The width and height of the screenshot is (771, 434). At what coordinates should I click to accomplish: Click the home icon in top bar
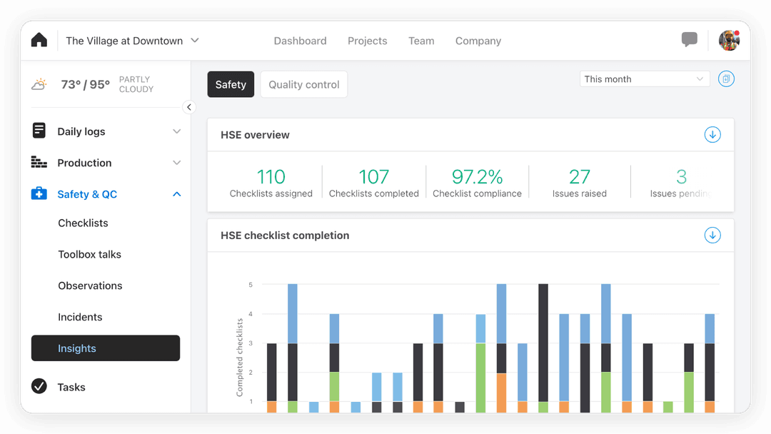(39, 41)
